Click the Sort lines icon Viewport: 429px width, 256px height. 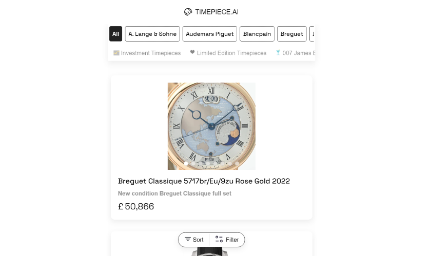click(x=188, y=239)
